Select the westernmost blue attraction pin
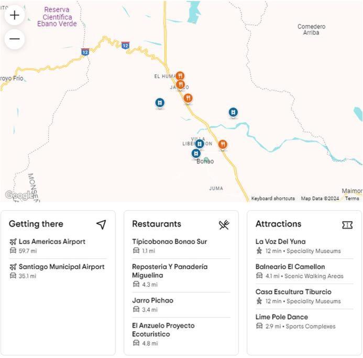This screenshot has height=358, width=363. (x=160, y=103)
